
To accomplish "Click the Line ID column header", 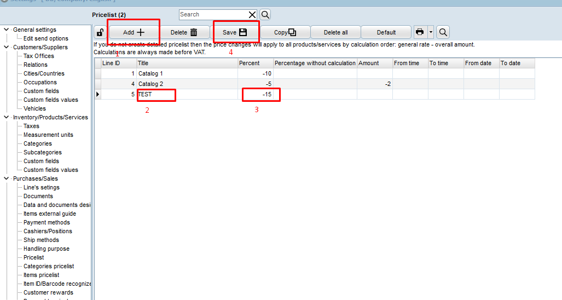I will 119,63.
